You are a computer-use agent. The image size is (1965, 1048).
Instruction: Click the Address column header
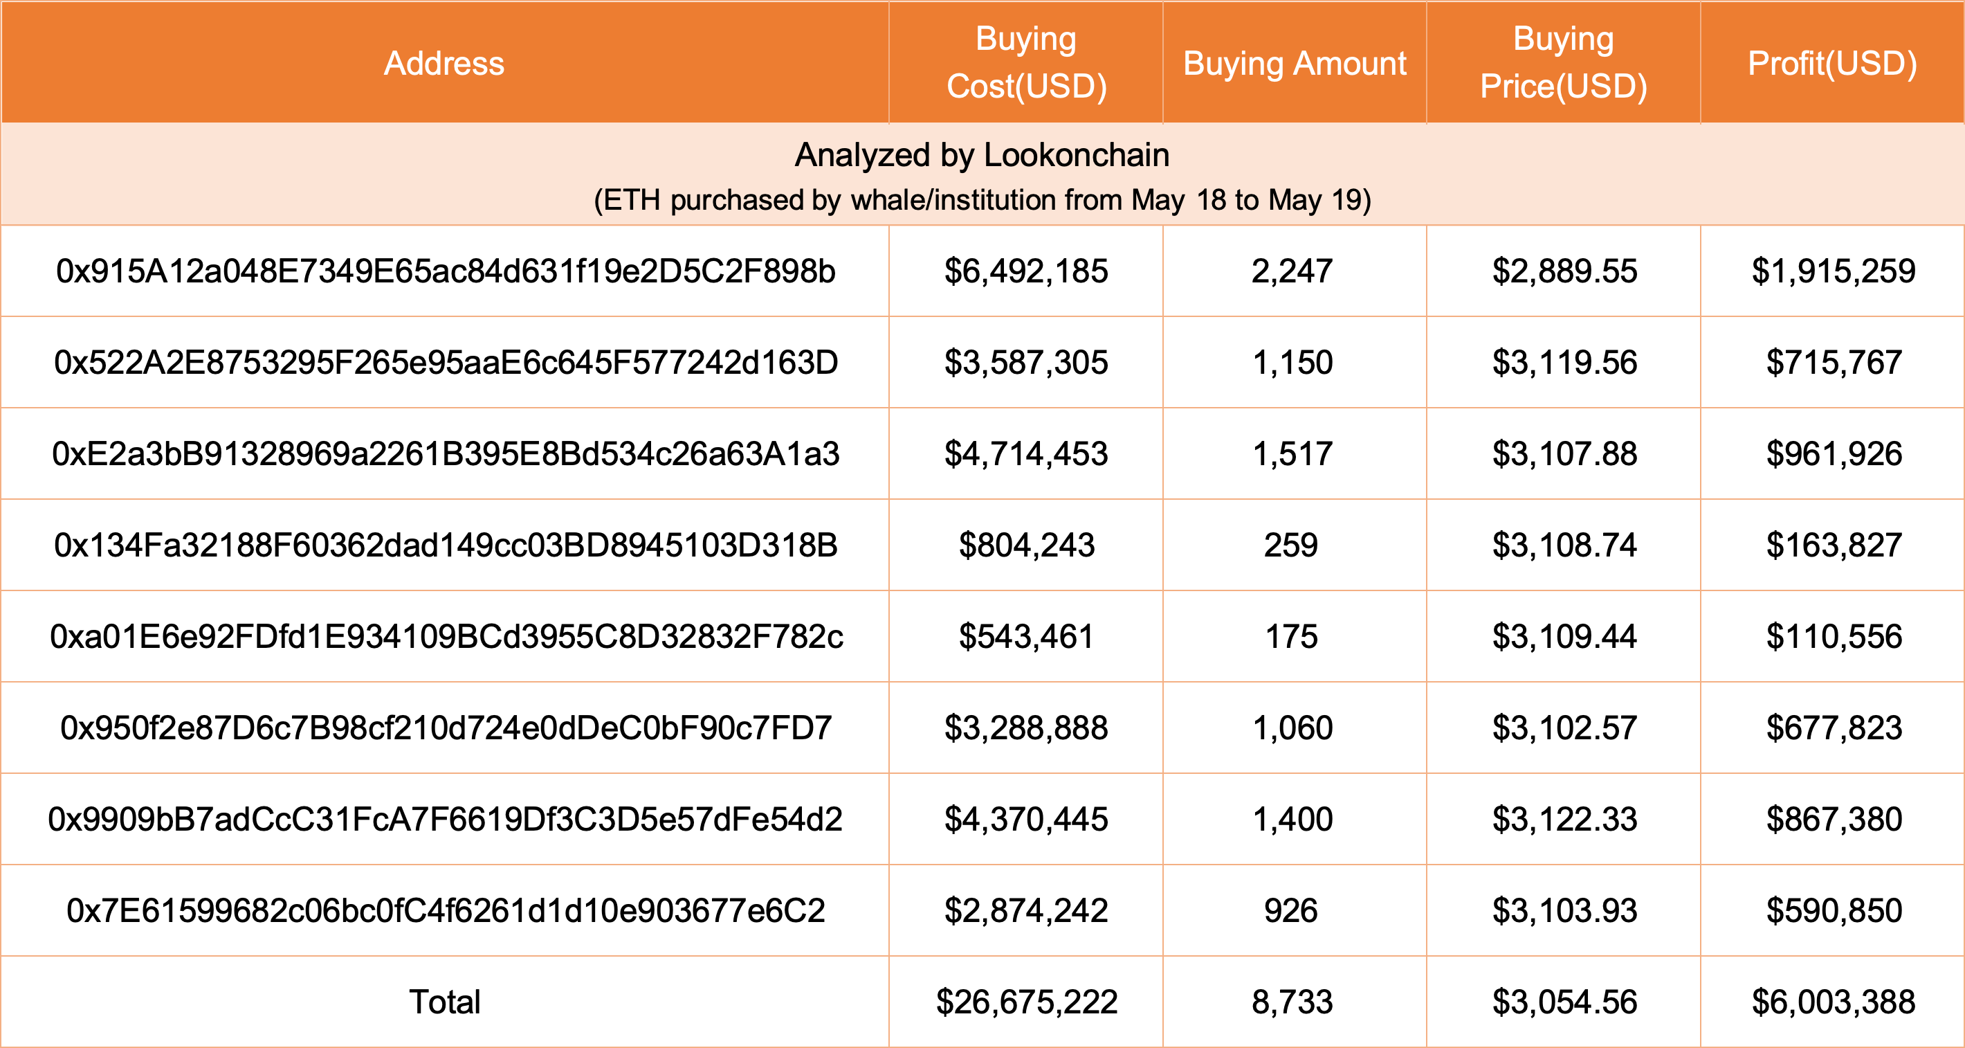(444, 64)
